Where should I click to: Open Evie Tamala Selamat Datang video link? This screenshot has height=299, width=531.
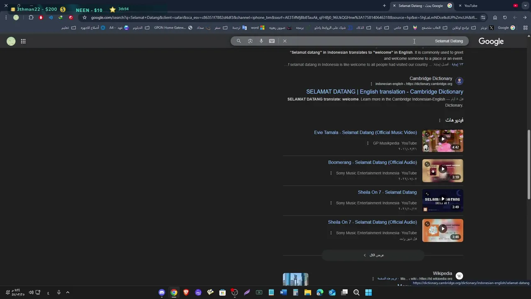[365, 132]
